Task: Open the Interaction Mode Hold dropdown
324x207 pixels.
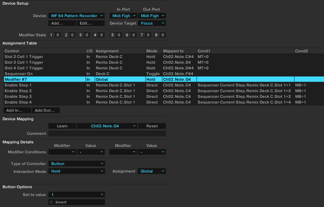Action: click(x=77, y=171)
